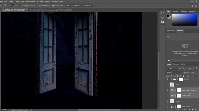
Task: Click the Create new layer icon
Action: point(196,110)
